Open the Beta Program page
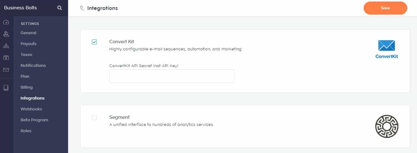 point(34,120)
